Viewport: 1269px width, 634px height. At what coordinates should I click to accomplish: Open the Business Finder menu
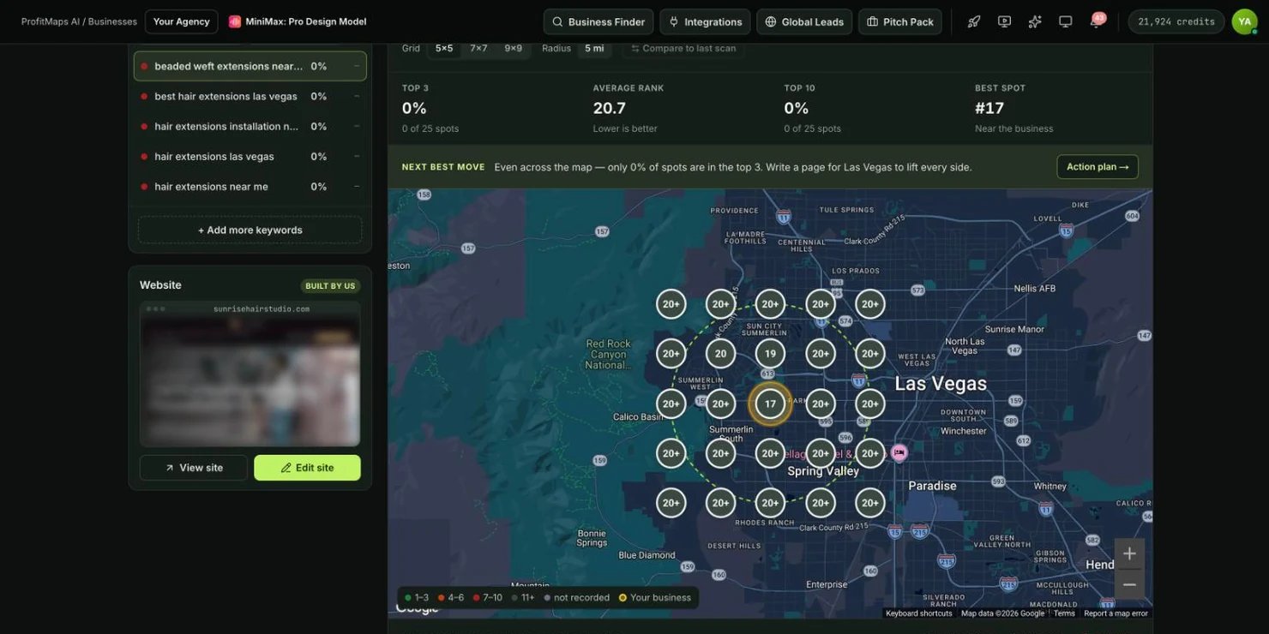[x=598, y=21]
